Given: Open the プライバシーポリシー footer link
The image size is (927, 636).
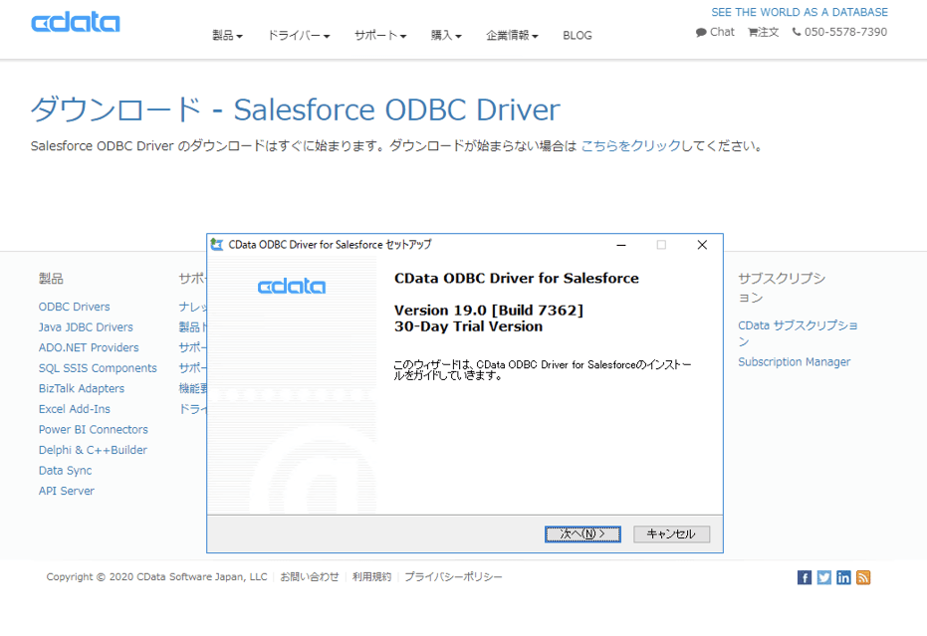Looking at the screenshot, I should [453, 577].
